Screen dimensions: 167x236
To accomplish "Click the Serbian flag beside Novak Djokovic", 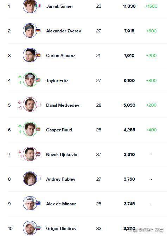I will pos(38,154).
